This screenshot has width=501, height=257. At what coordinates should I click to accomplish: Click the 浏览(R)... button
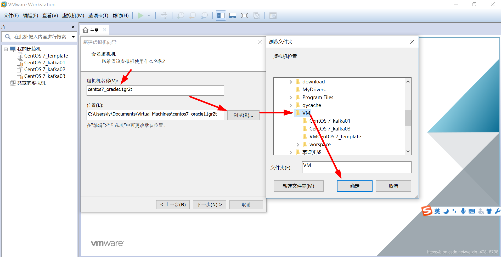[x=243, y=115]
